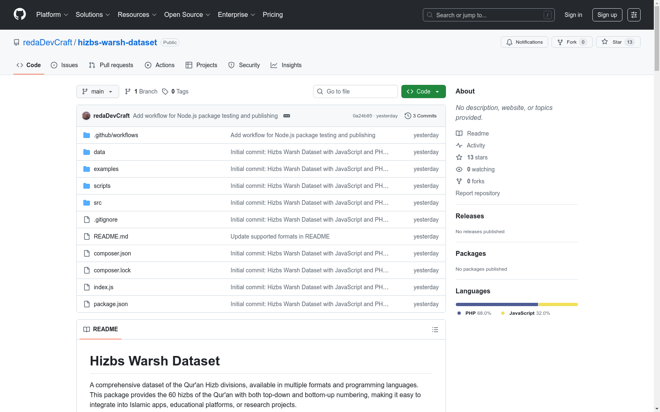Screen dimensions: 660x412
Task: View 0 forks in sidebar
Action: (470, 181)
